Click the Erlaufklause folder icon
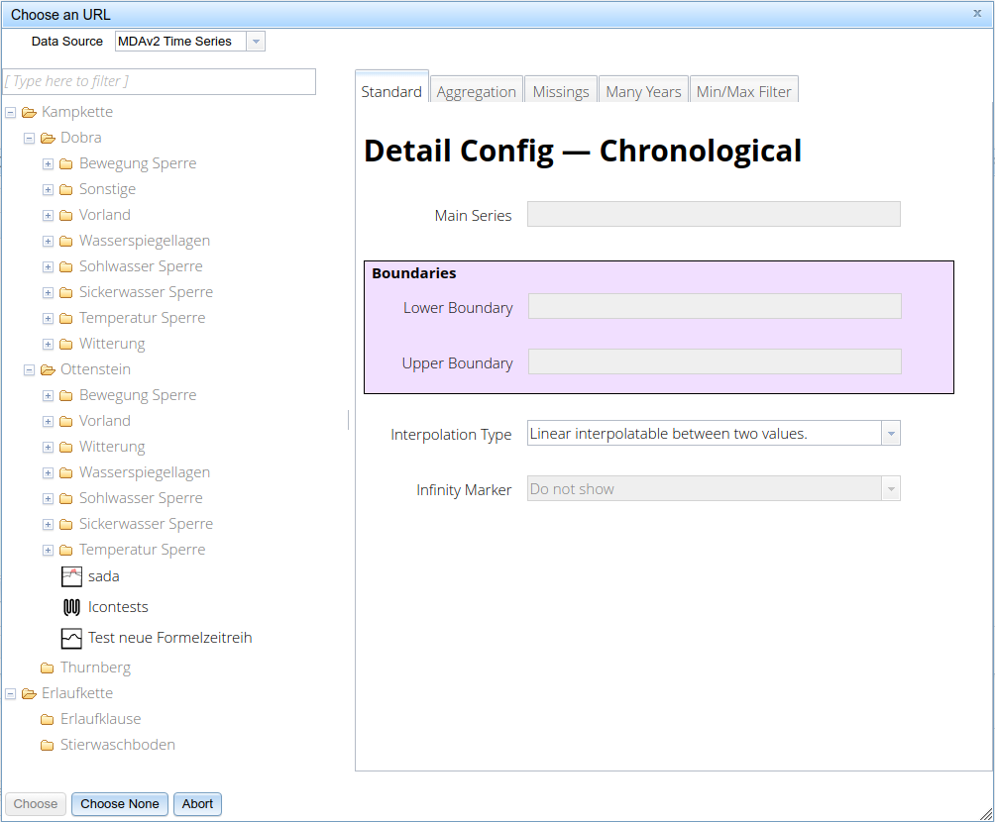 click(x=47, y=720)
